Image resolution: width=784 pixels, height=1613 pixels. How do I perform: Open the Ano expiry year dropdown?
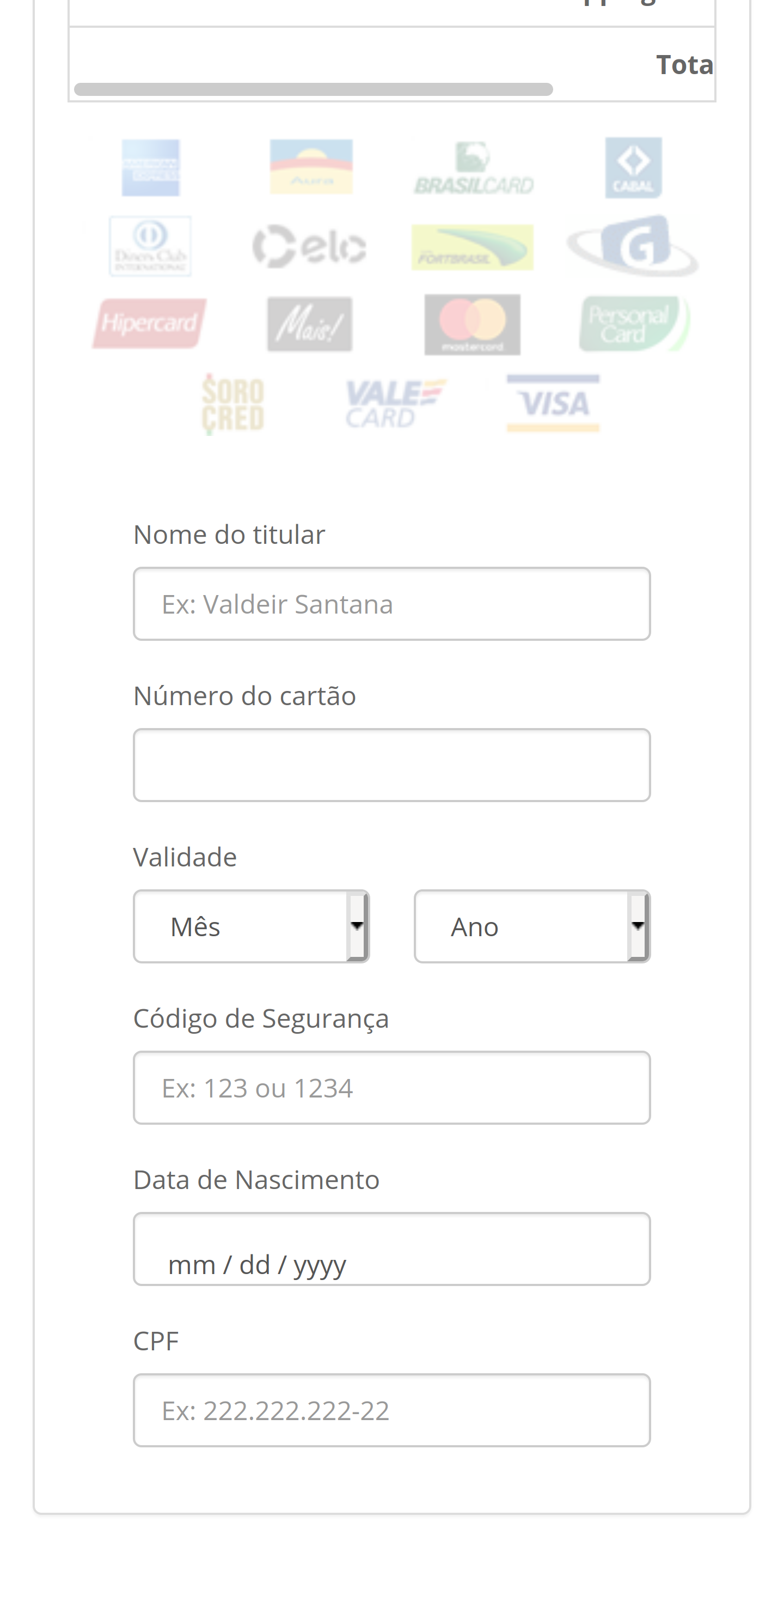pyautogui.click(x=532, y=926)
